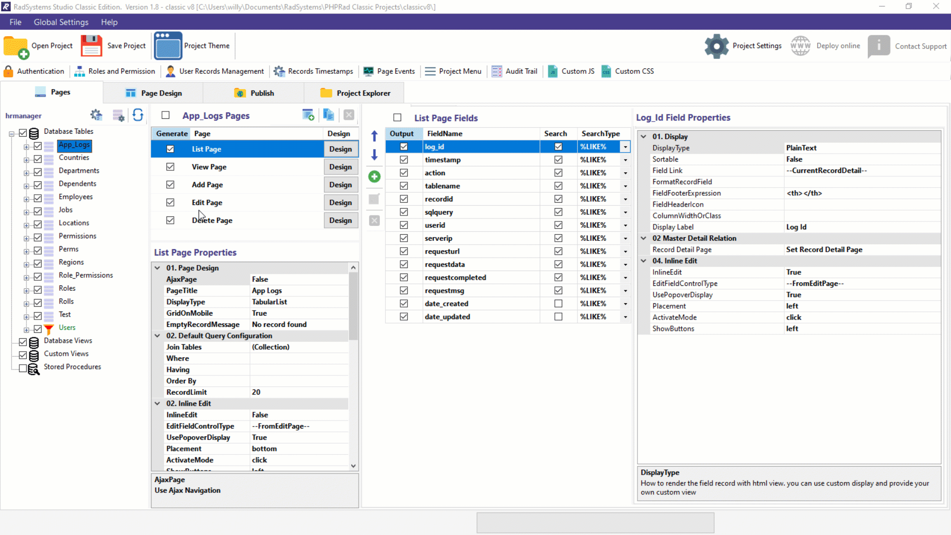This screenshot has height=535, width=951.
Task: Add a new page to App_Logs Pages
Action: coord(308,115)
